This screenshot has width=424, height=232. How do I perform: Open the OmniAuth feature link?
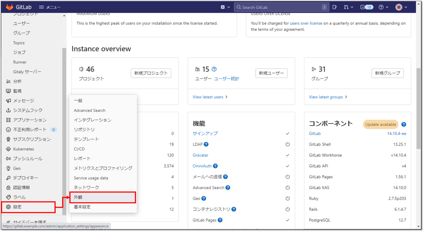202,166
